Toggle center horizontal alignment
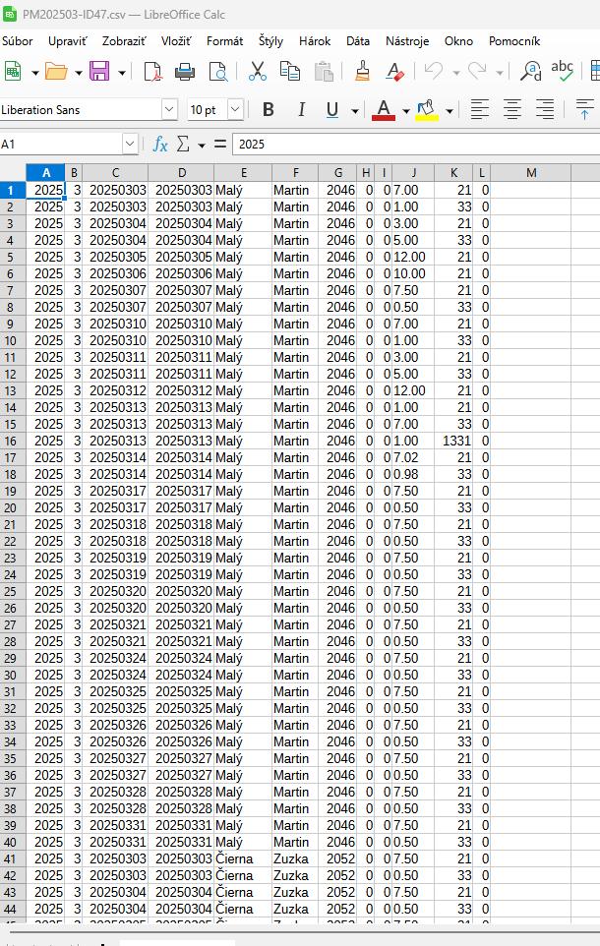The image size is (600, 946). coord(511,109)
